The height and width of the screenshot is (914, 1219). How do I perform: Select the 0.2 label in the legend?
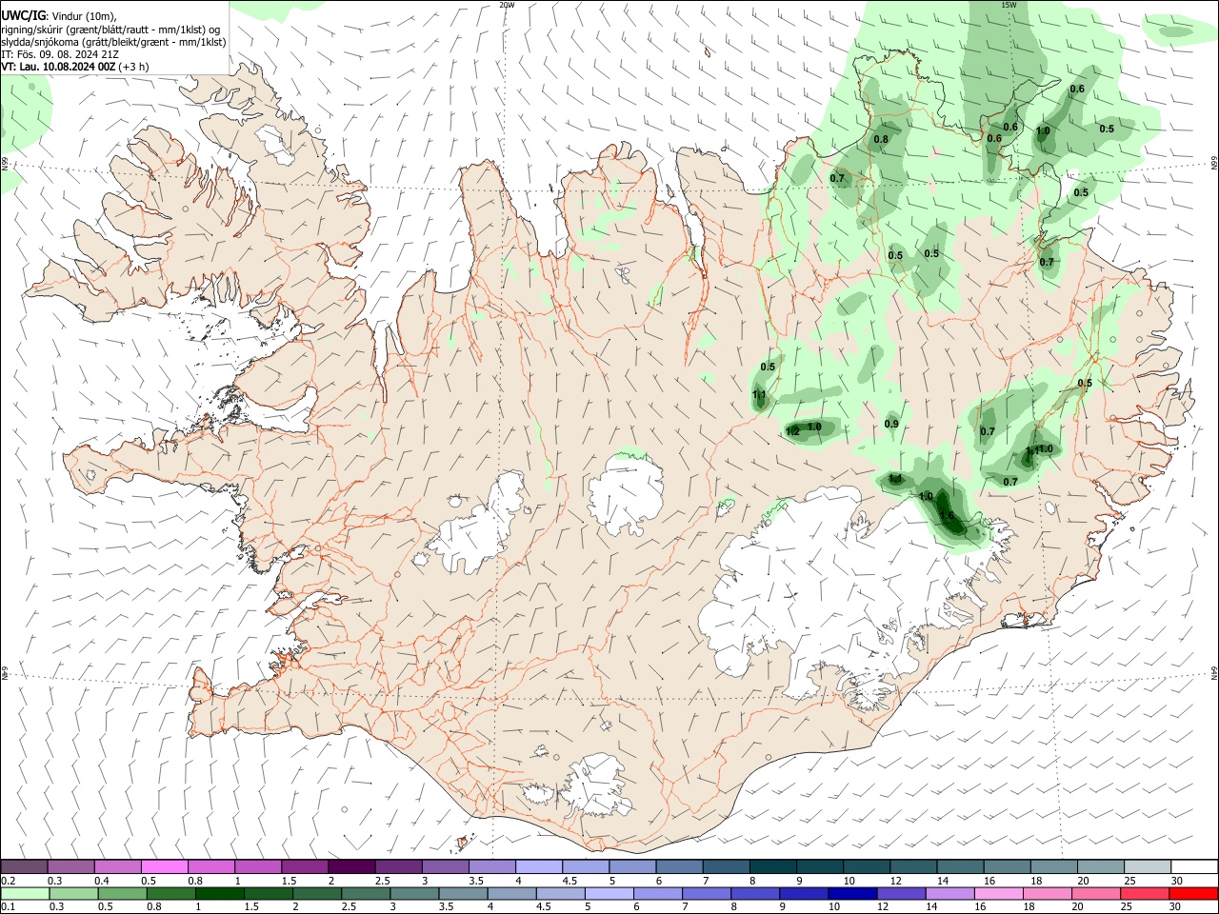tap(8, 881)
